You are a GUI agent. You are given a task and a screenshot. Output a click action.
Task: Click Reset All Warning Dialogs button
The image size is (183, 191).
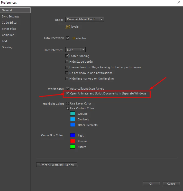(x=57, y=165)
